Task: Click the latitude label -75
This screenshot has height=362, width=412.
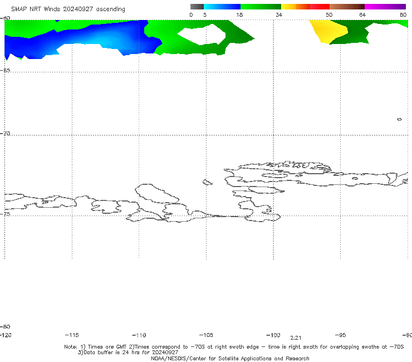Action: 5,214
